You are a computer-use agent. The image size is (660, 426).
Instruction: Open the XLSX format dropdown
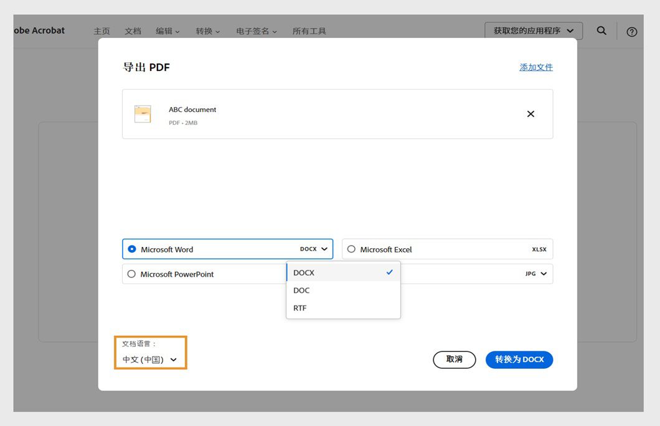click(x=539, y=249)
